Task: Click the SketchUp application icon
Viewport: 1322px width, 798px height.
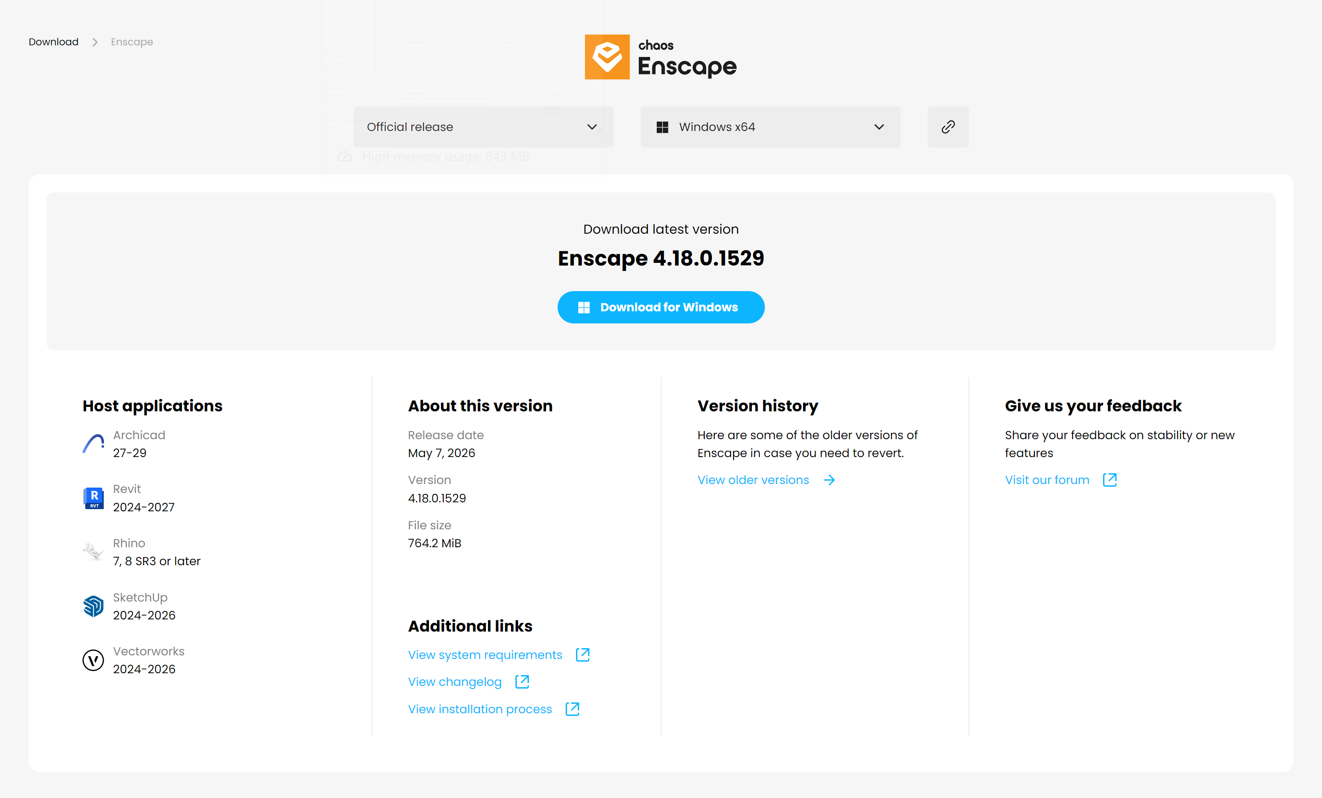Action: click(93, 606)
